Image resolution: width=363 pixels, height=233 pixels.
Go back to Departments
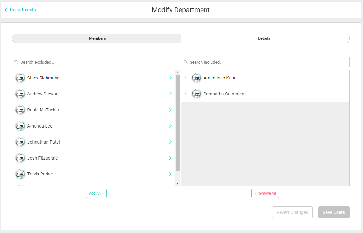pos(20,10)
